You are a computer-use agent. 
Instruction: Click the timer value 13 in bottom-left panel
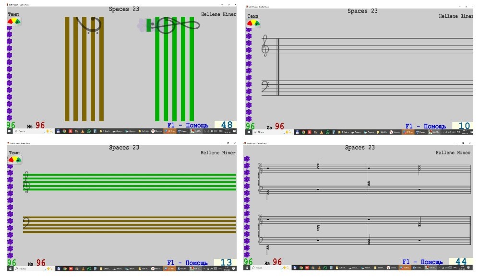click(x=226, y=263)
